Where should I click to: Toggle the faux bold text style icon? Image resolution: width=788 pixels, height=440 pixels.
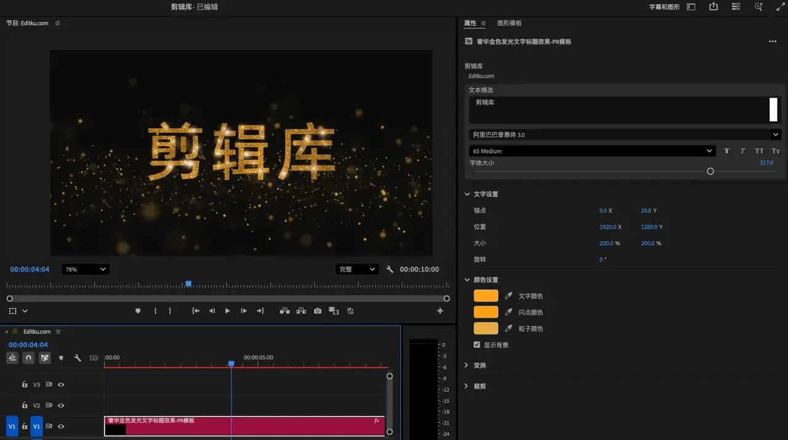[x=726, y=151]
